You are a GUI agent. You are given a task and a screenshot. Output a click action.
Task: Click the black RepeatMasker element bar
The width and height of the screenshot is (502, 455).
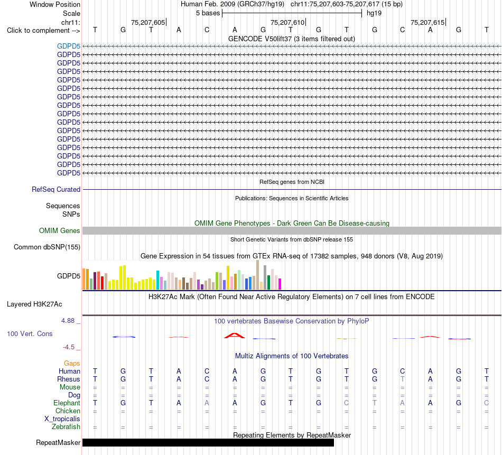tap(208, 442)
